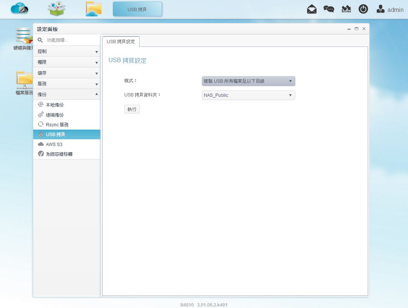Open the 模式 dropdown
This screenshot has width=408, height=308.
click(249, 81)
